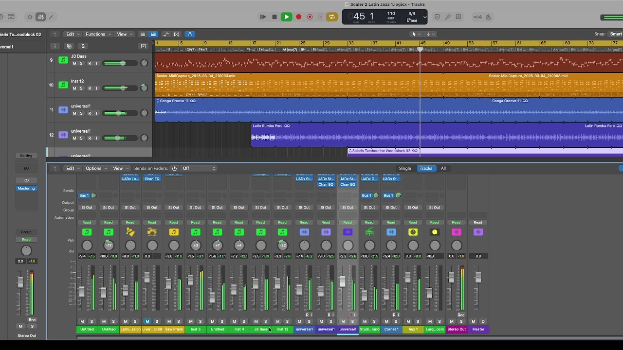Click the global Solo S button in track header

[83, 46]
